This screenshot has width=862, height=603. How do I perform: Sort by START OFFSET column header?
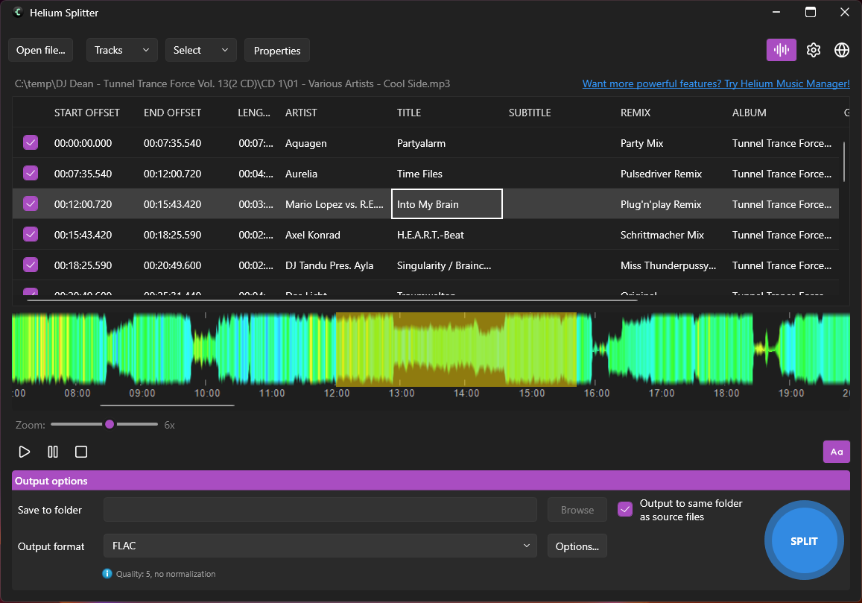click(87, 113)
